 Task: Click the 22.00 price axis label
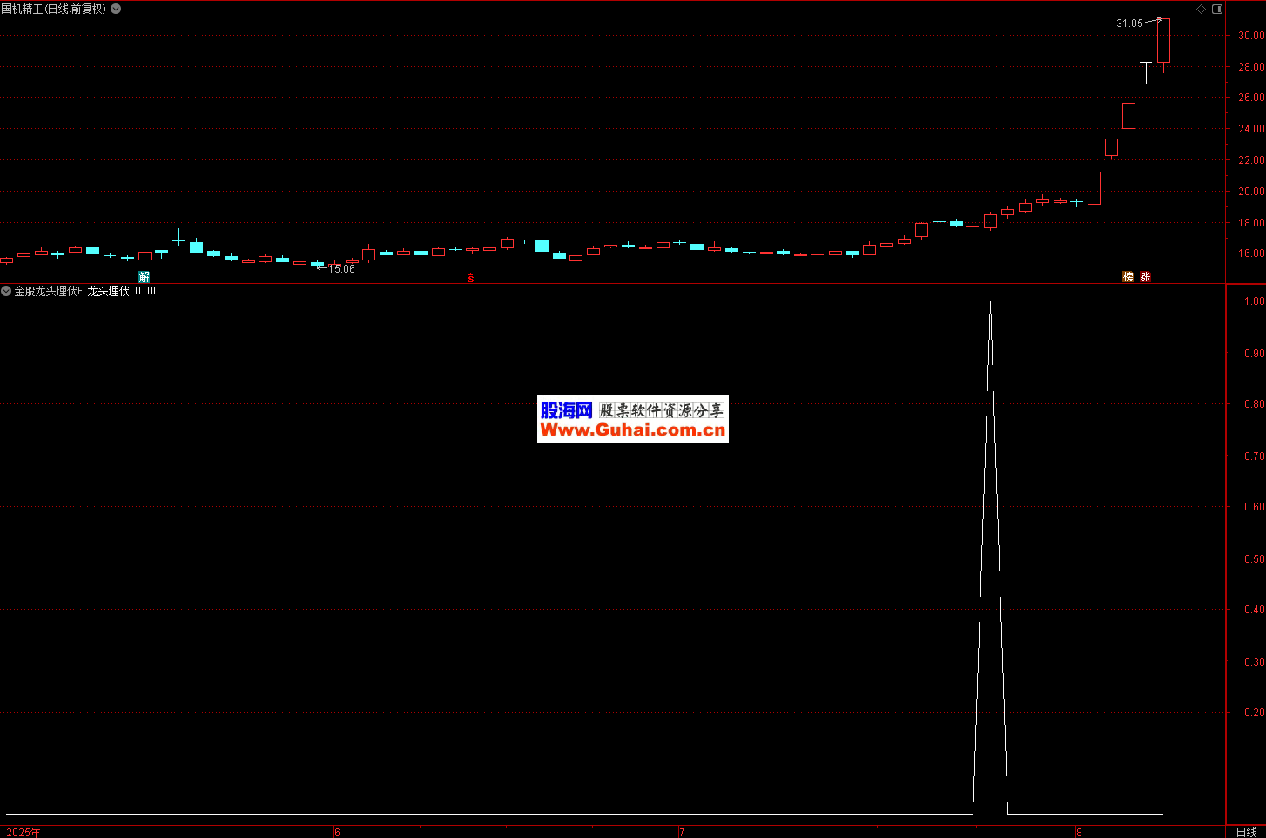tap(1251, 160)
